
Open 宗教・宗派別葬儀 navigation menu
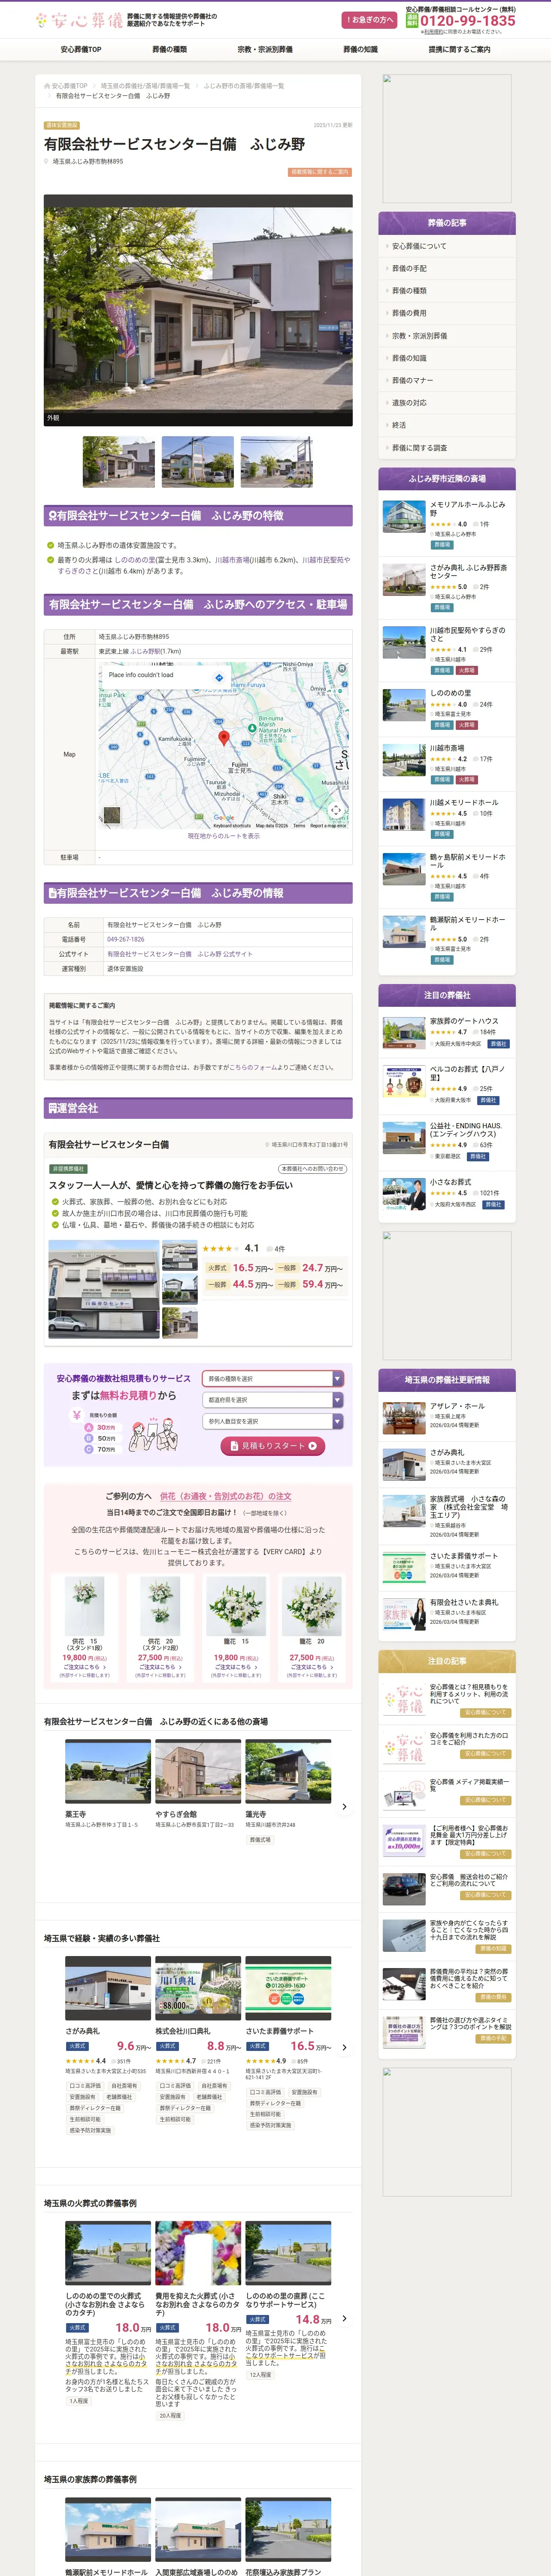tap(265, 49)
